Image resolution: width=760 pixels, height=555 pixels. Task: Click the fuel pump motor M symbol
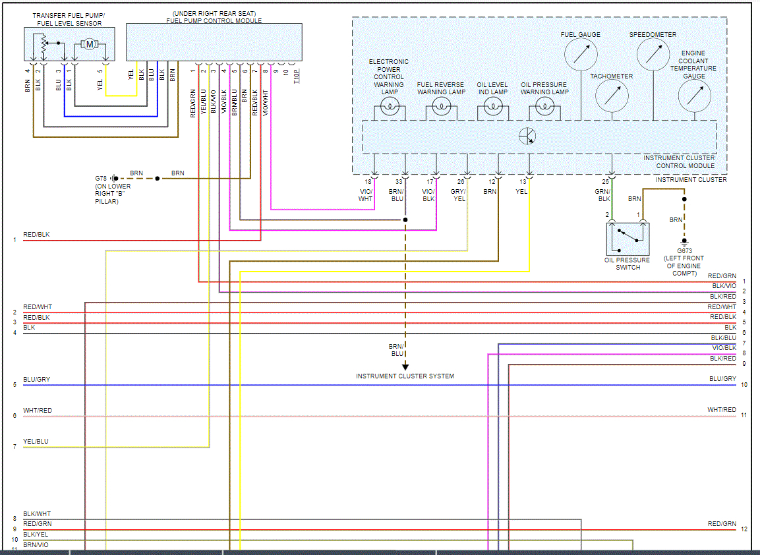click(89, 44)
